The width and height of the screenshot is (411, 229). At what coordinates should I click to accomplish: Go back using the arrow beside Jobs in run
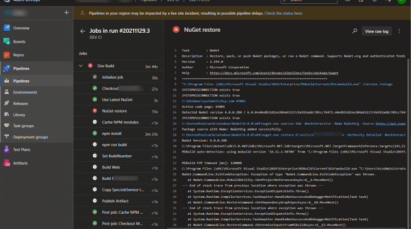(83, 31)
